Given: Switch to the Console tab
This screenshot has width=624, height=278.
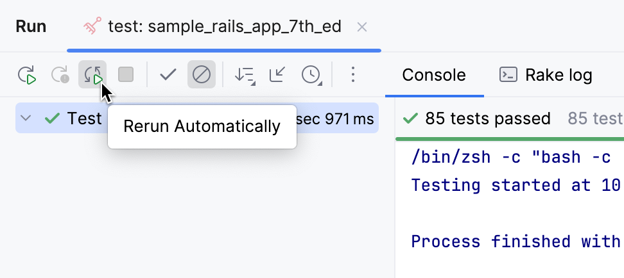Looking at the screenshot, I should [x=434, y=75].
